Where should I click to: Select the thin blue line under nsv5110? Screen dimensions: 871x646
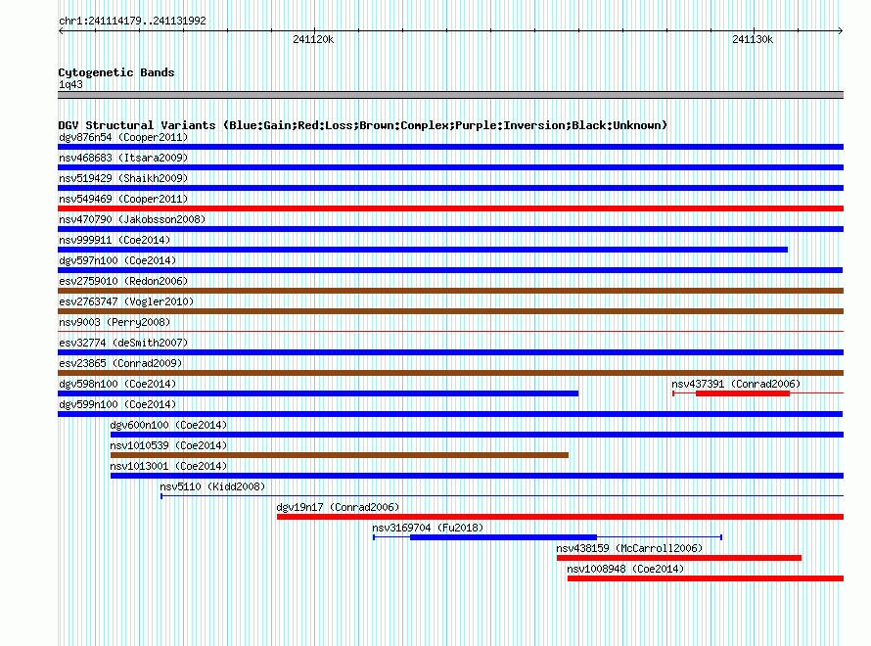point(502,495)
